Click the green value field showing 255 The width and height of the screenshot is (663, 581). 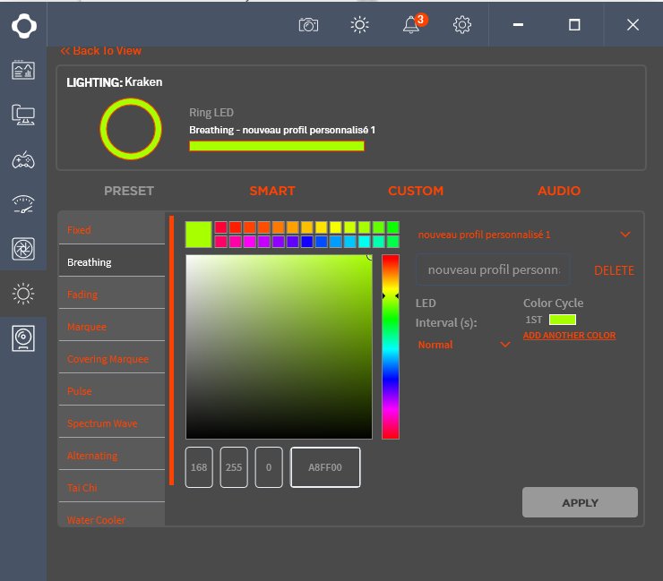[x=234, y=467]
